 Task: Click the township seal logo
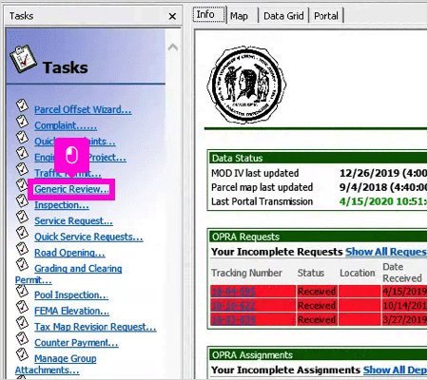pyautogui.click(x=246, y=85)
